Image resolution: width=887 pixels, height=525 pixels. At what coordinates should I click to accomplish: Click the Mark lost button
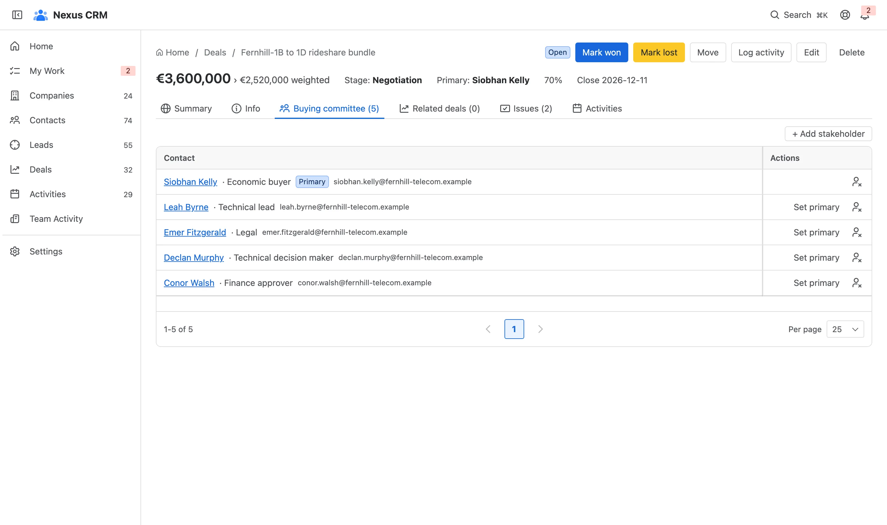(x=658, y=52)
